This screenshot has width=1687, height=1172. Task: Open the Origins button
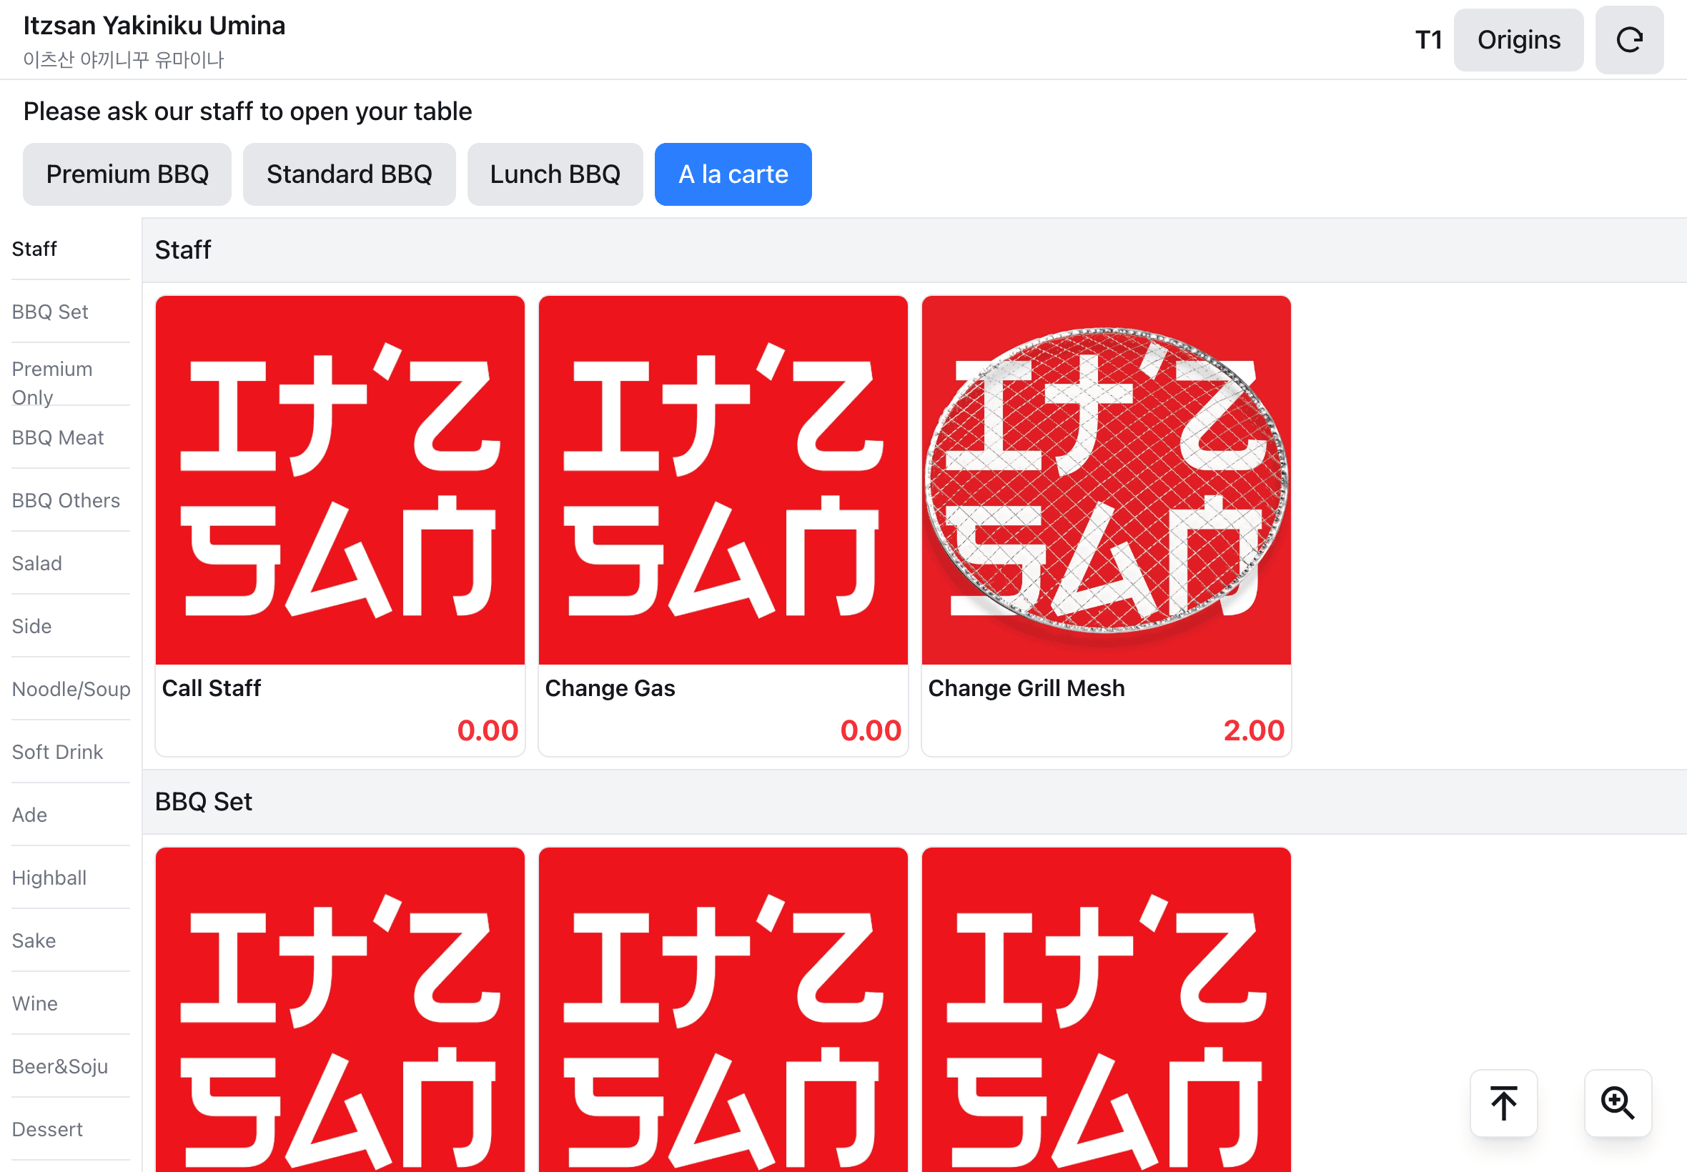click(x=1518, y=39)
